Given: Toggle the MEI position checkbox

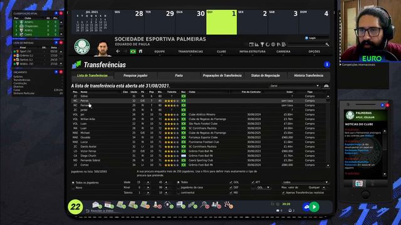Looking at the screenshot, I should coord(231,192).
